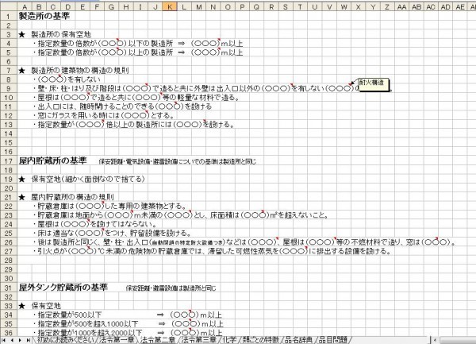Click the 製造所の基準 title cell
Viewport: 476px width, 344px height.
click(44, 16)
